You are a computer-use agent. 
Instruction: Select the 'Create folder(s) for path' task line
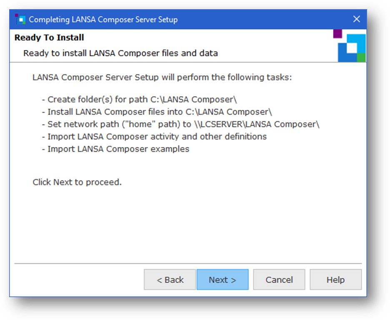click(x=140, y=100)
